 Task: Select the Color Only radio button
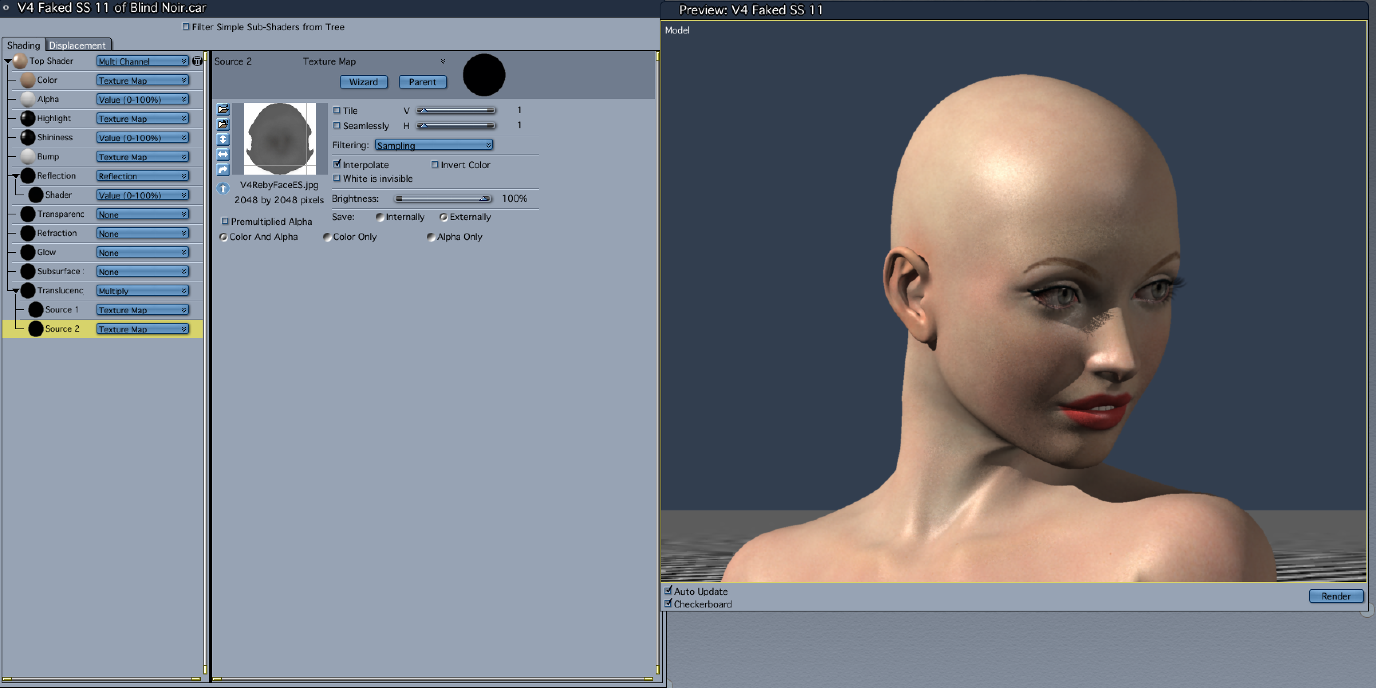[x=327, y=237]
